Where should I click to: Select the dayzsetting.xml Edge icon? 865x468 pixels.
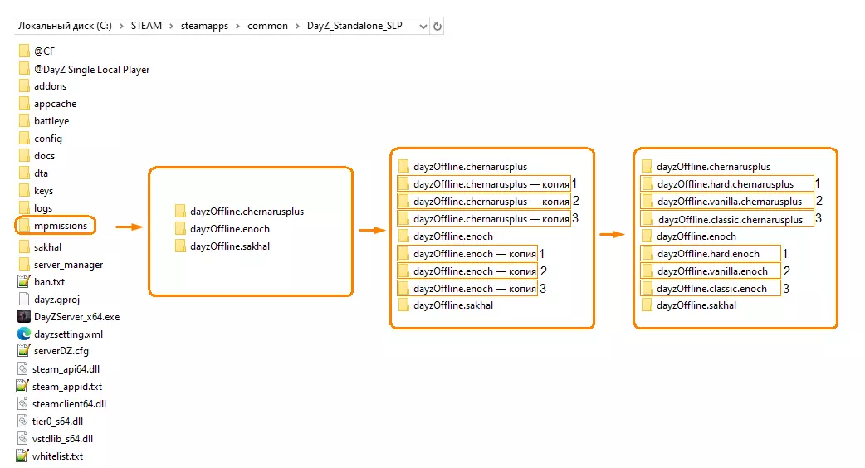coord(24,334)
